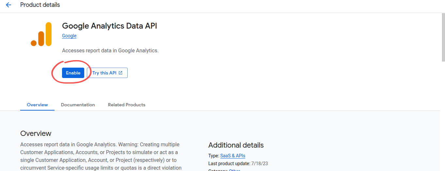The width and height of the screenshot is (445, 171).
Task: Select 'Accesses report data in Google Analytics.' description
Action: pos(110,51)
